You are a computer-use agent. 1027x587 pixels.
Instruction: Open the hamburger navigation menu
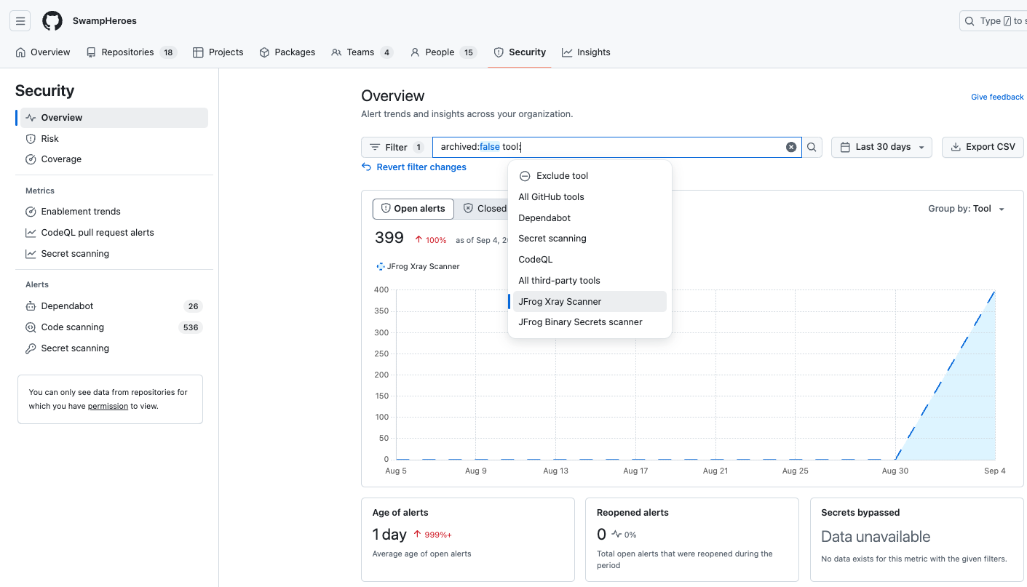coord(20,21)
